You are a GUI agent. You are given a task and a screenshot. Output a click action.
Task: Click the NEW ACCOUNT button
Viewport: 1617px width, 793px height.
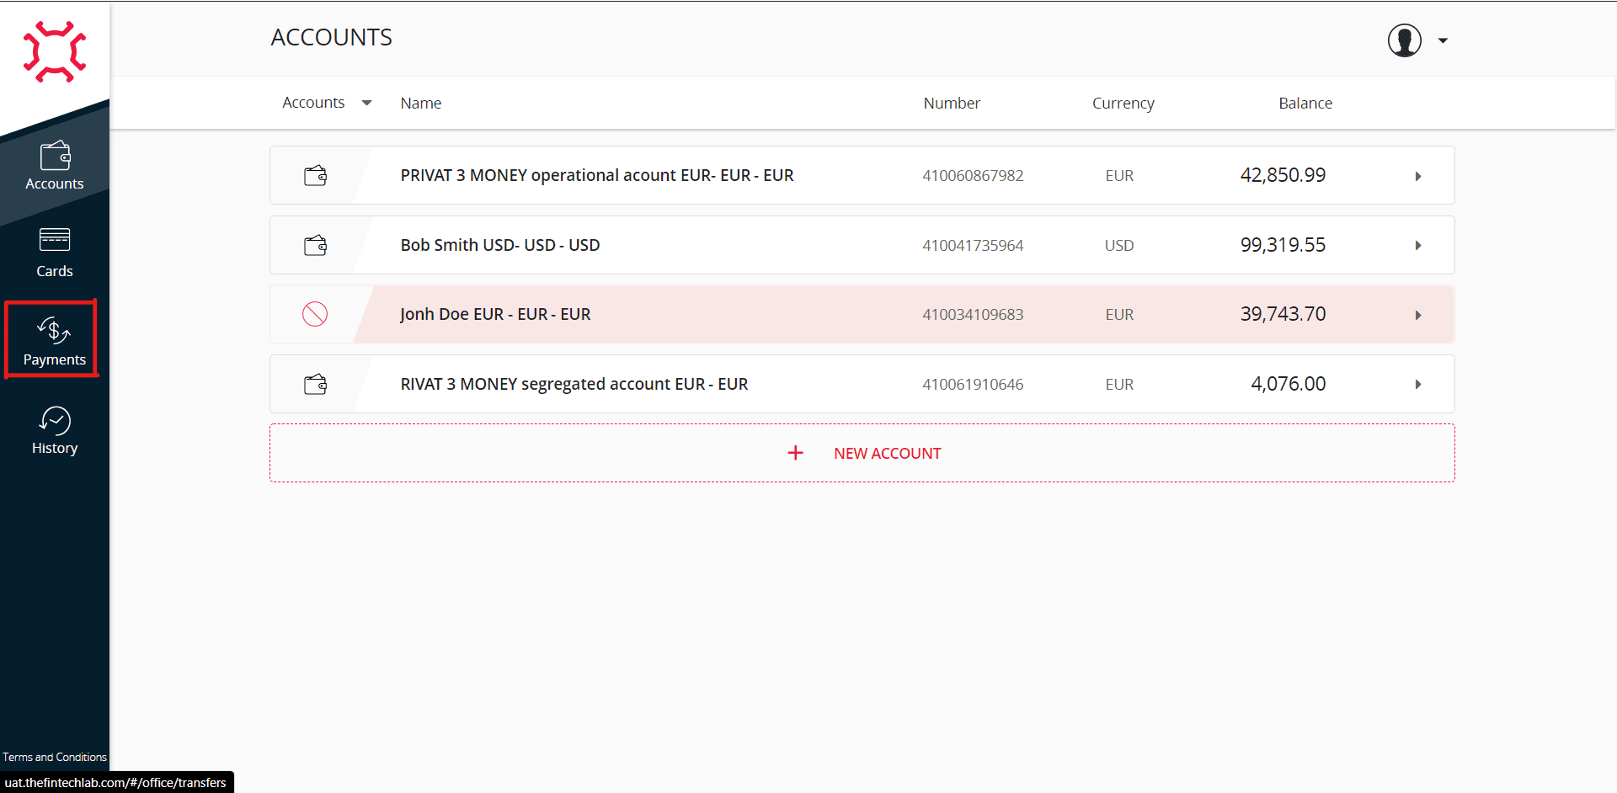[x=862, y=453]
